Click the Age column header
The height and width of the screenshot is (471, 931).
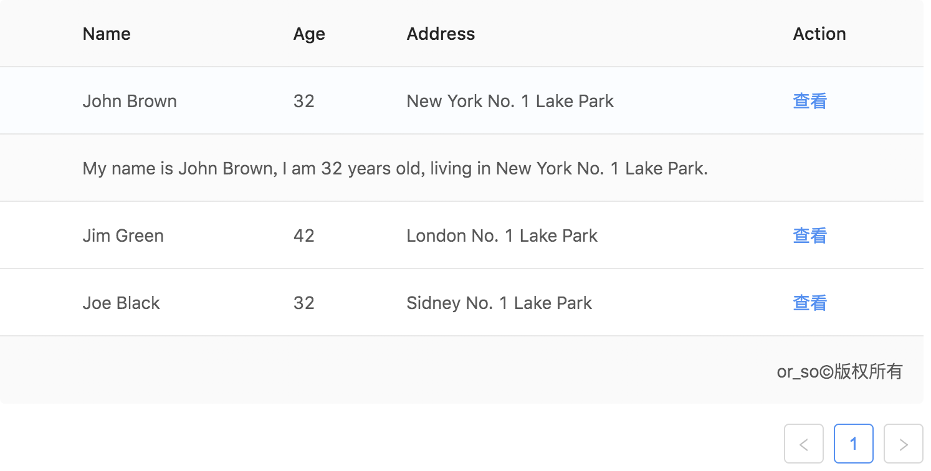[x=309, y=34]
